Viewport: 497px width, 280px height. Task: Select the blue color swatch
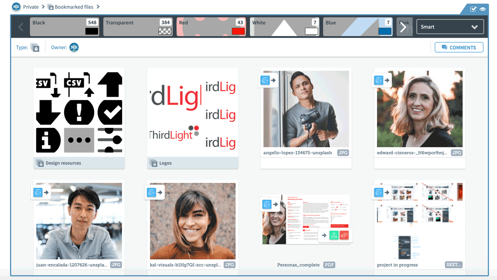point(385,31)
